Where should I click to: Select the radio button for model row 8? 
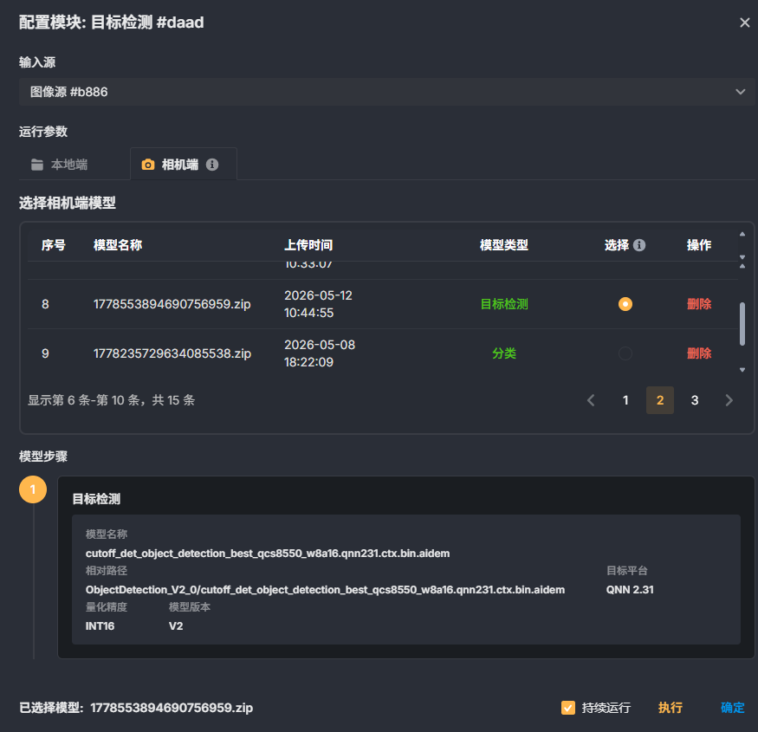(625, 304)
